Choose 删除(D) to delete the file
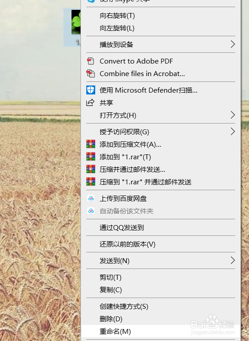 click(x=161, y=319)
